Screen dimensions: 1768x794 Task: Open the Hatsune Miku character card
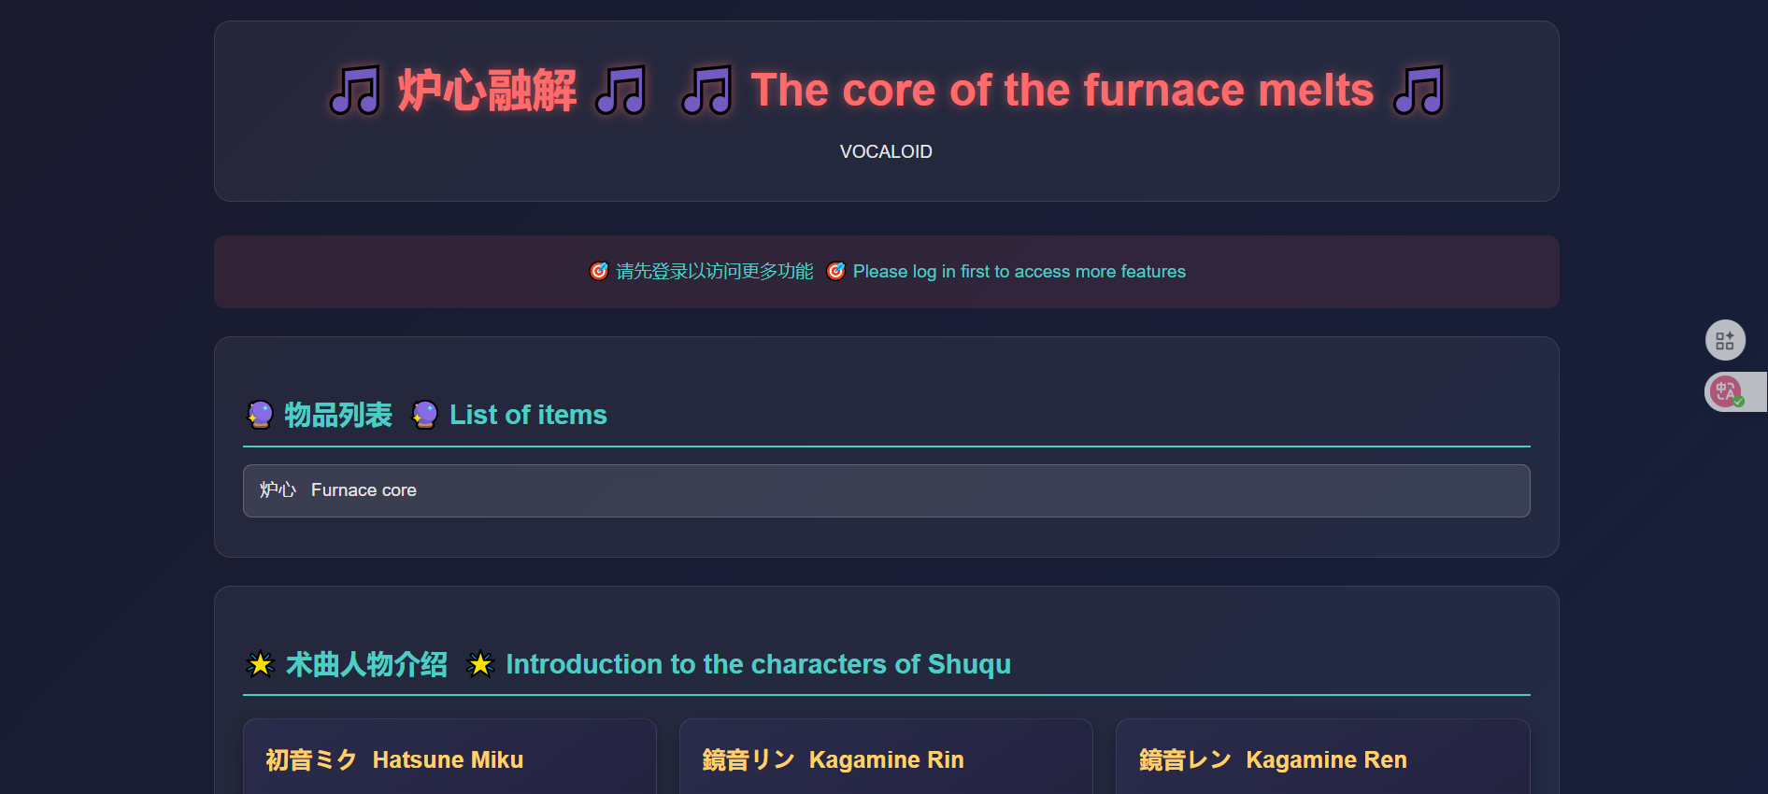(x=449, y=759)
